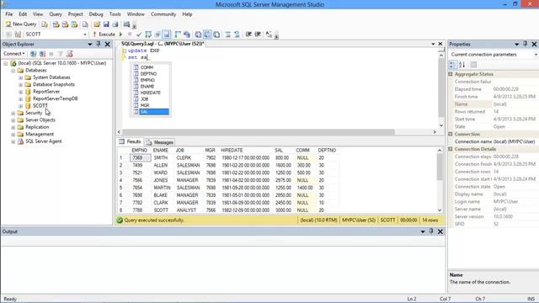This screenshot has height=303, width=539.
Task: Click the Filter funnel icon in Object Explorer
Action: [61, 54]
